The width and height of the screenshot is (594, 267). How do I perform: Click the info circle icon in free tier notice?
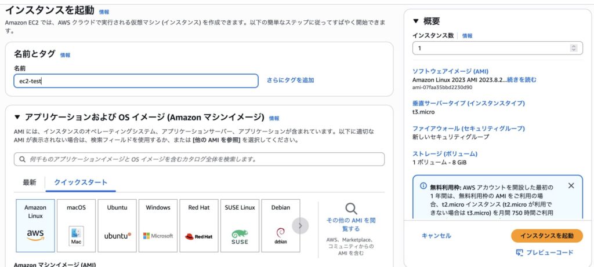(x=423, y=186)
